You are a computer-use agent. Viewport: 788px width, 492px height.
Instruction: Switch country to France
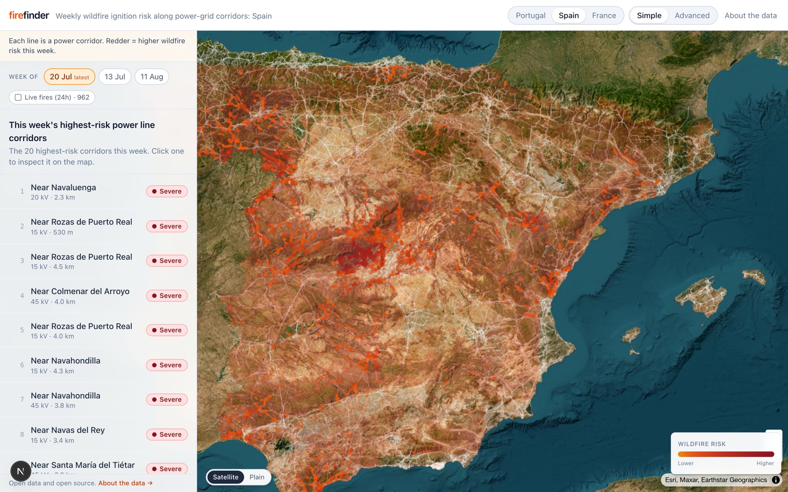[604, 15]
